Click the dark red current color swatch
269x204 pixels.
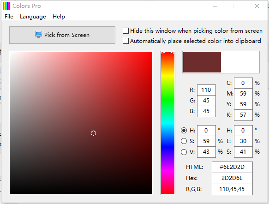point(202,62)
